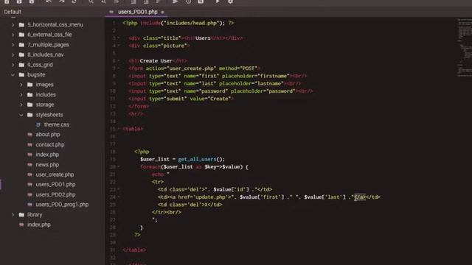
Task: Expand the 9_css_grid folder chevron
Action: pos(13,65)
